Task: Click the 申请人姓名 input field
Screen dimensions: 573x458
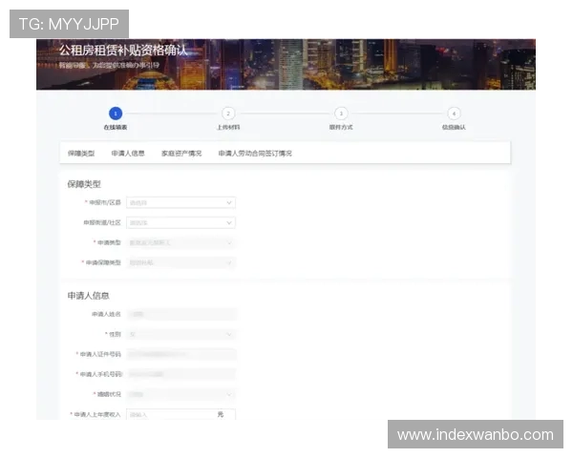Action: [x=180, y=314]
